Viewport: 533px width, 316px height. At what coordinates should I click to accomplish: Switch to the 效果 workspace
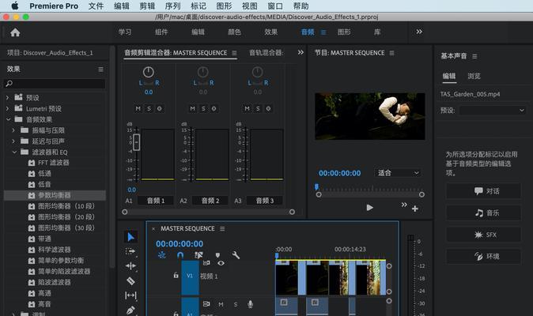[271, 32]
